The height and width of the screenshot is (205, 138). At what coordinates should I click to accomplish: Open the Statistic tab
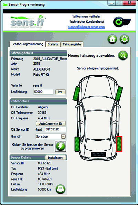tap(53, 44)
